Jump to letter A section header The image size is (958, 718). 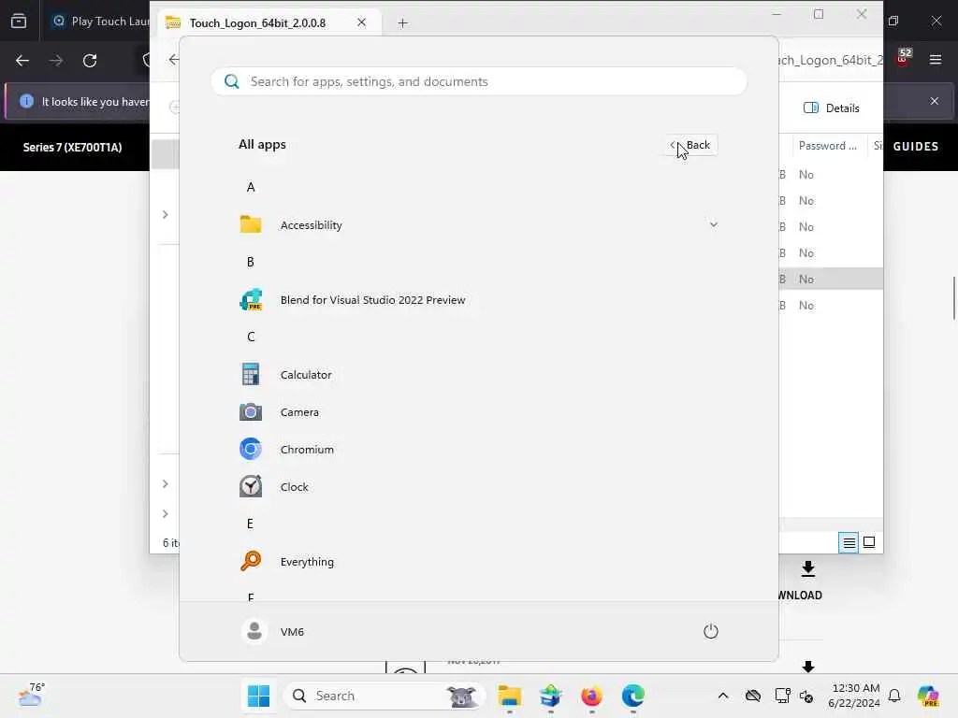(x=251, y=187)
